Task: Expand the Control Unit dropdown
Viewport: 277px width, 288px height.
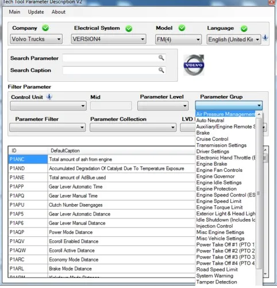Action: tap(48, 106)
